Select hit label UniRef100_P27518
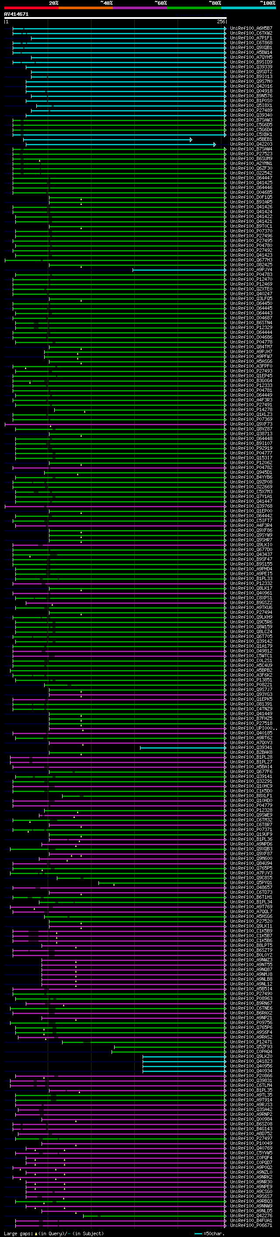The height and width of the screenshot is (1237, 280). (251, 723)
